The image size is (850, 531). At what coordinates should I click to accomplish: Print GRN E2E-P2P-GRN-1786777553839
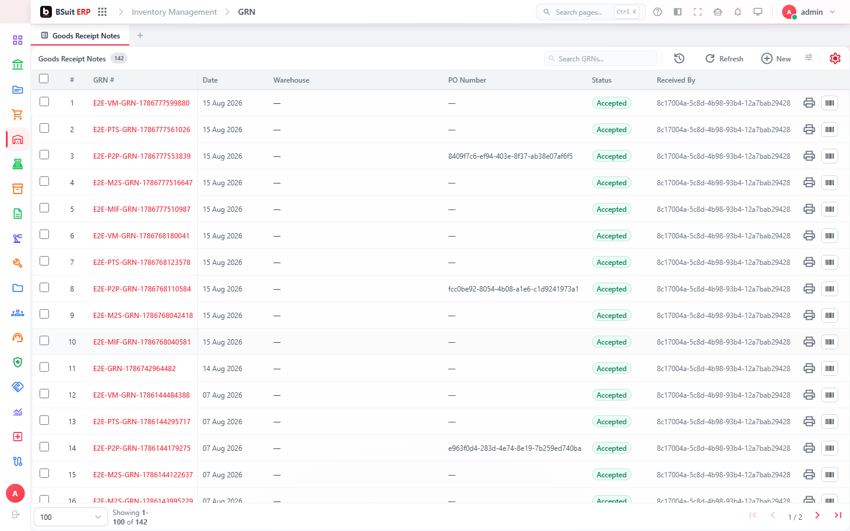[x=809, y=156]
